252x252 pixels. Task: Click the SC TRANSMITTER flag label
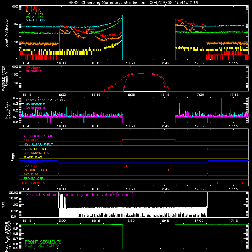36,153
